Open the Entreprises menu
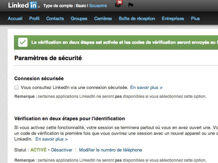Viewport: 218px width, 163px height. click(173, 19)
